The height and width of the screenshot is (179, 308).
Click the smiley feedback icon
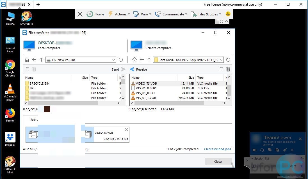coord(228,14)
